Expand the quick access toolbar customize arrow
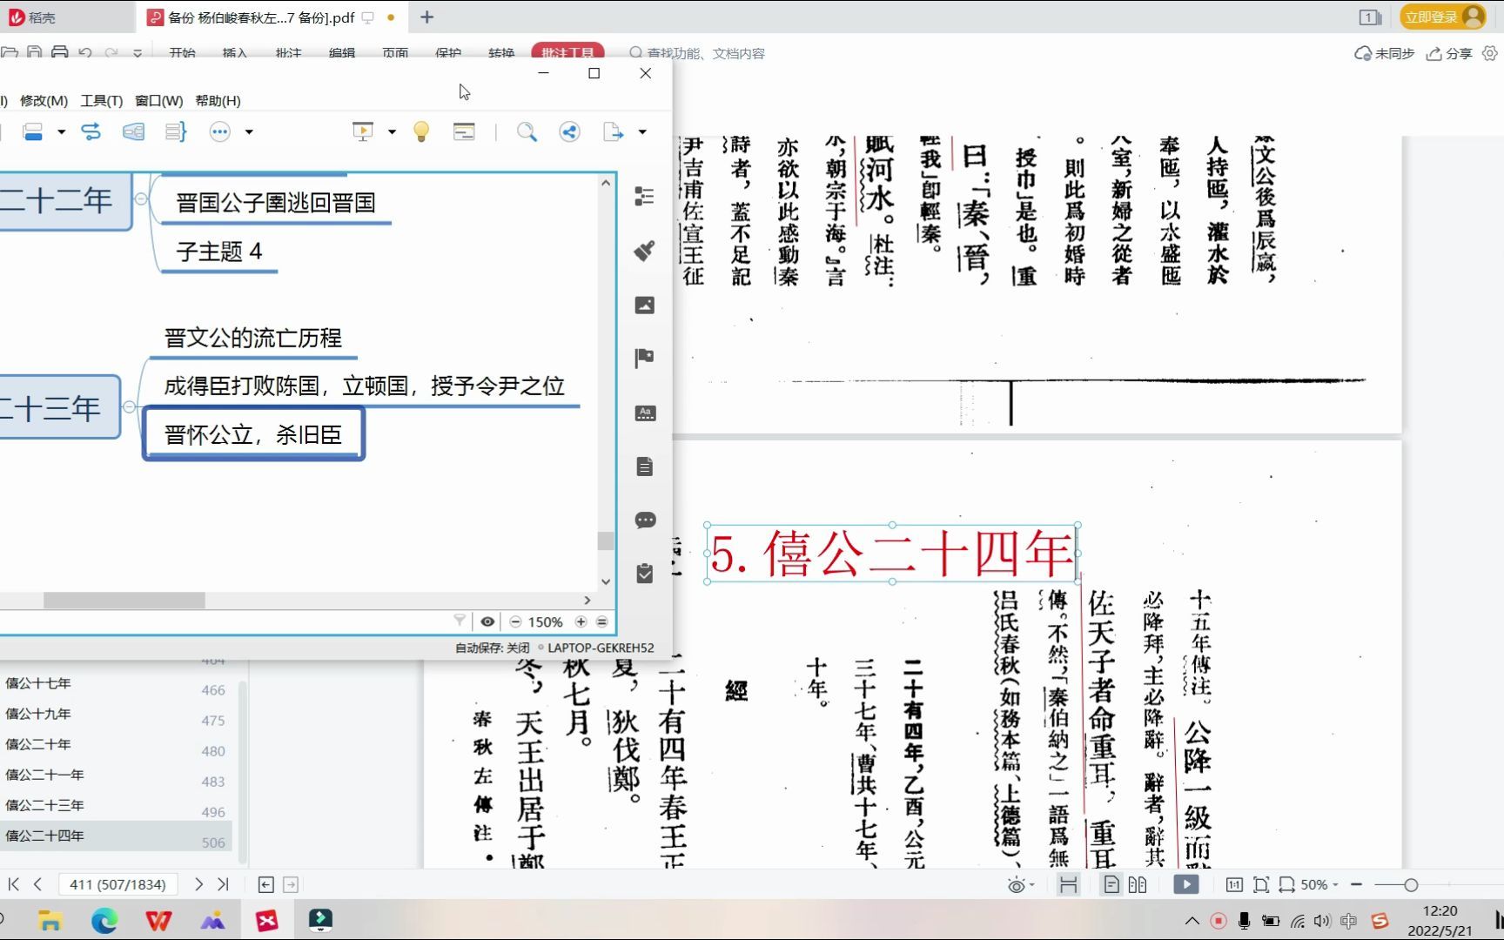 pos(138,54)
